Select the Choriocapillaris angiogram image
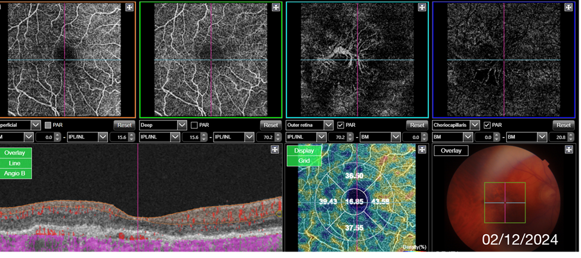This screenshot has height=258, width=581. point(504,60)
